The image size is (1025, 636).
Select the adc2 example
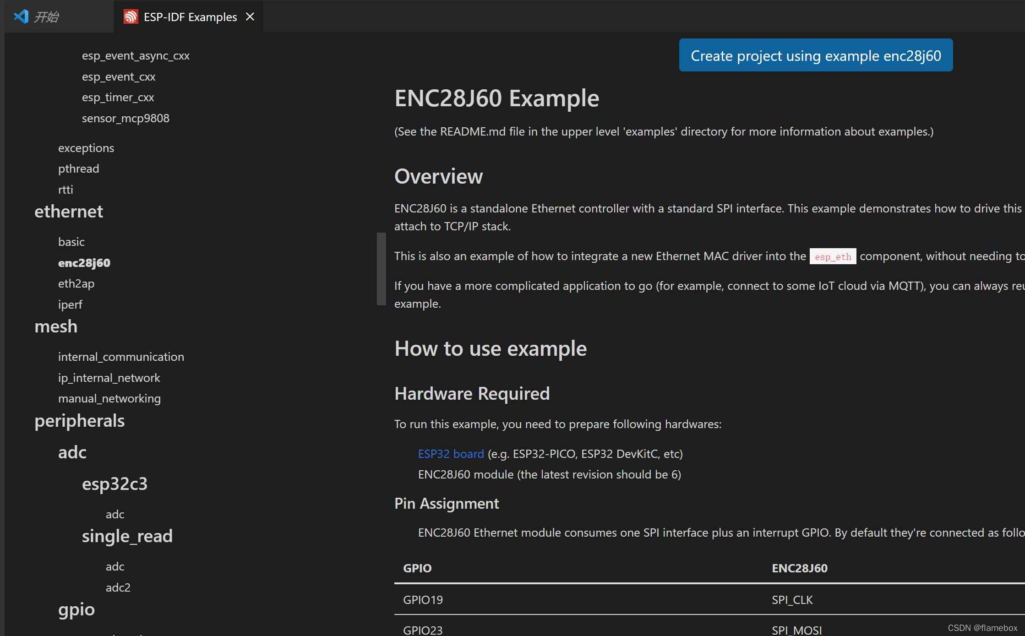point(118,588)
